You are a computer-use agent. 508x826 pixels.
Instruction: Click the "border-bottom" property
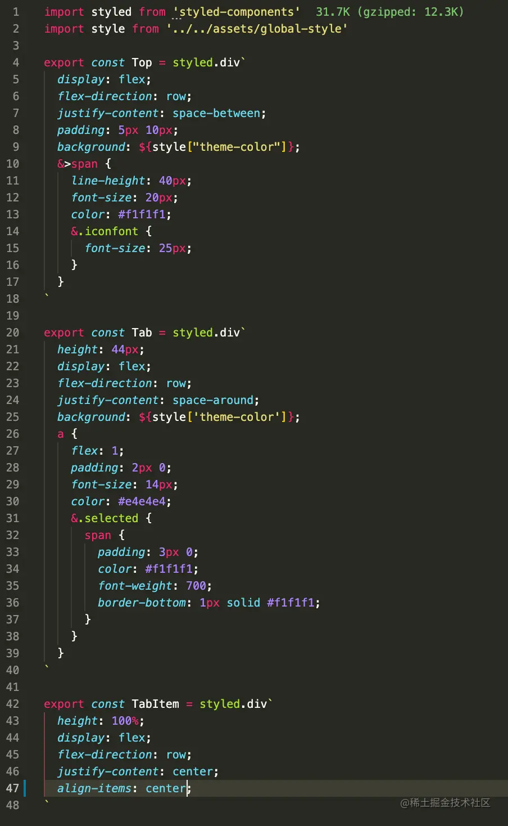(142, 603)
